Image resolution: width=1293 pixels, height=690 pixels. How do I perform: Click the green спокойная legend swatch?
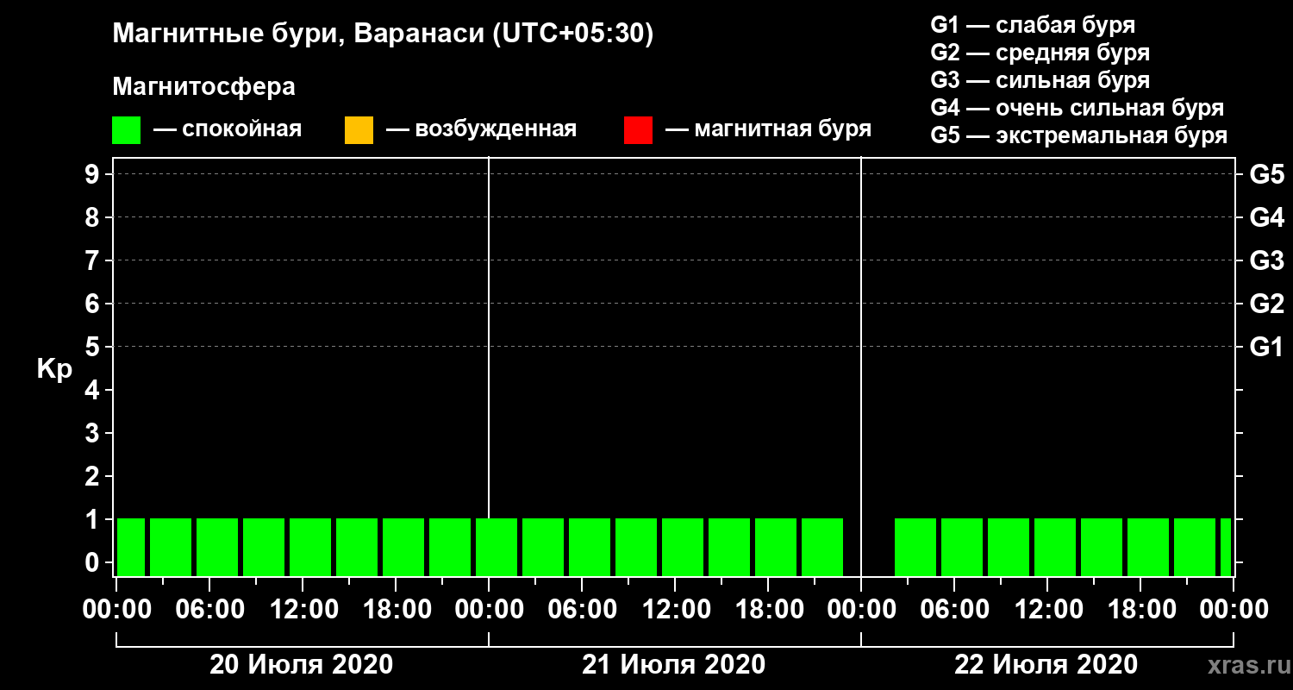click(x=126, y=130)
